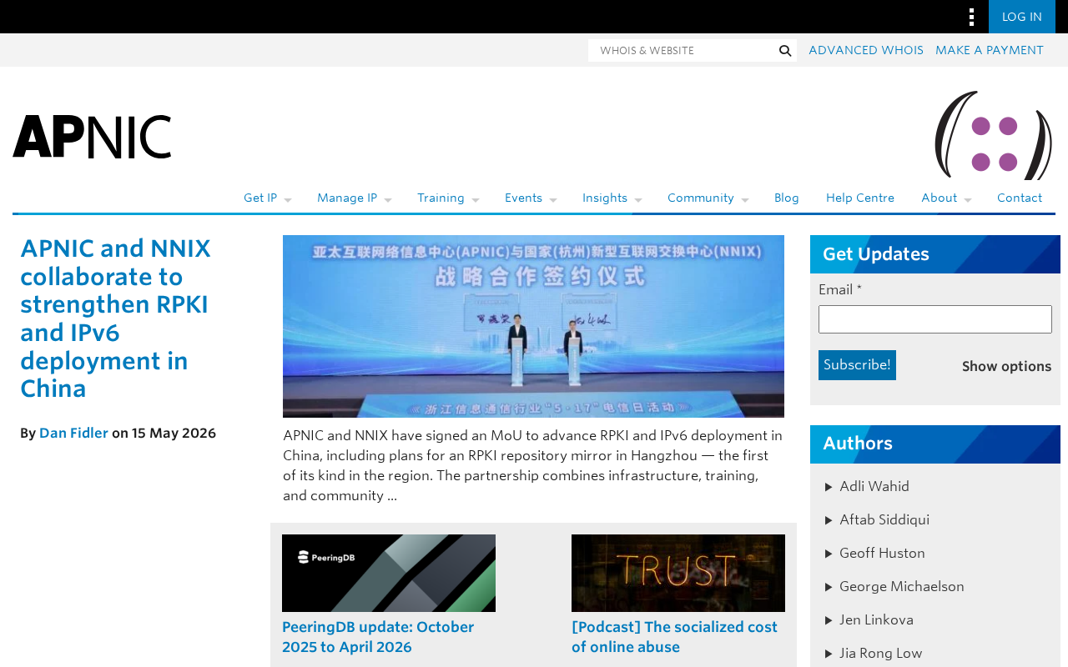
Task: Open the vertical three-dot menu icon
Action: point(971,17)
